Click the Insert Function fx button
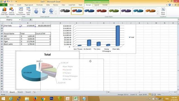179x101 pixels. click(x=30, y=20)
